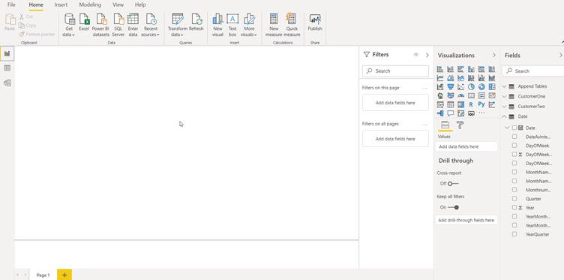The width and height of the screenshot is (564, 280).
Task: Open Recent sources dropdown
Action: click(x=150, y=25)
